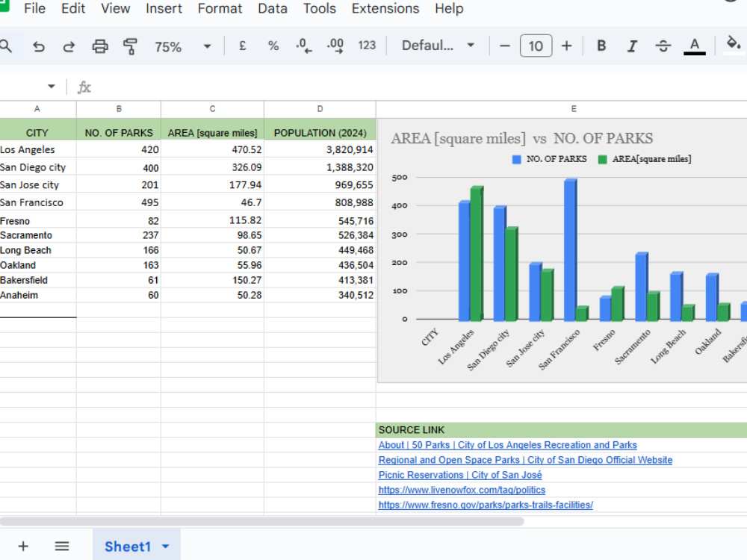Open the Default font dropdown

[438, 46]
